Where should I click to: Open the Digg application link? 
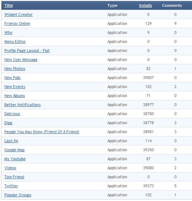8,123
